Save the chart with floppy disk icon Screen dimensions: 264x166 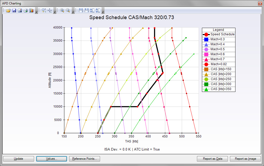point(14,11)
